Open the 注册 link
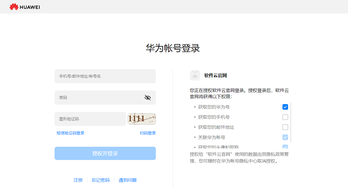The image size is (348, 194). pyautogui.click(x=78, y=180)
